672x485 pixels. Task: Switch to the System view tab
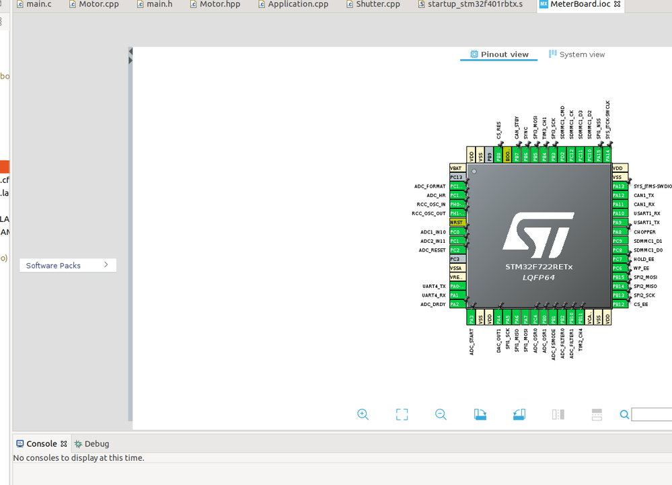[577, 54]
